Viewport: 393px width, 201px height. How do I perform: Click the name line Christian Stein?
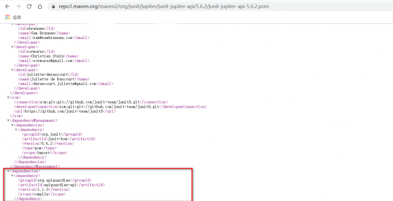(48, 56)
